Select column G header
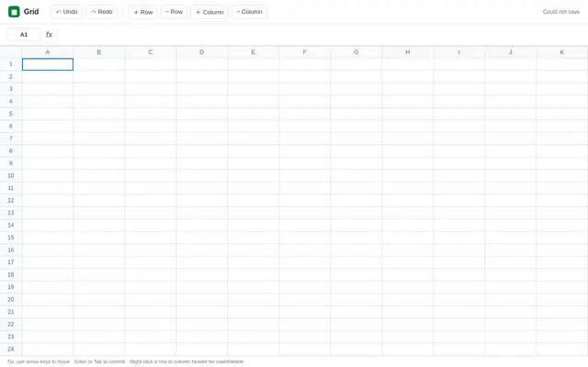This screenshot has height=367, width=588. pyautogui.click(x=356, y=52)
